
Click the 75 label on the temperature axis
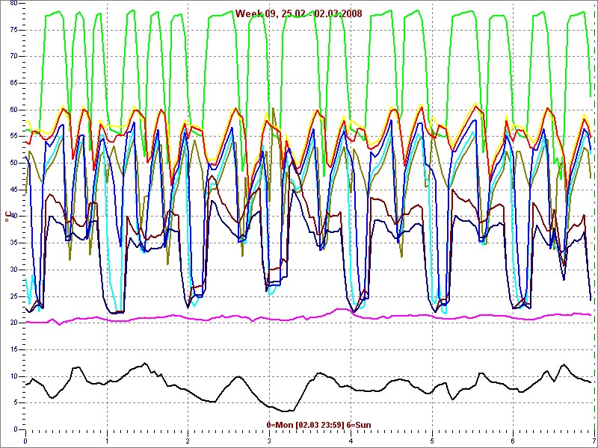(13, 30)
